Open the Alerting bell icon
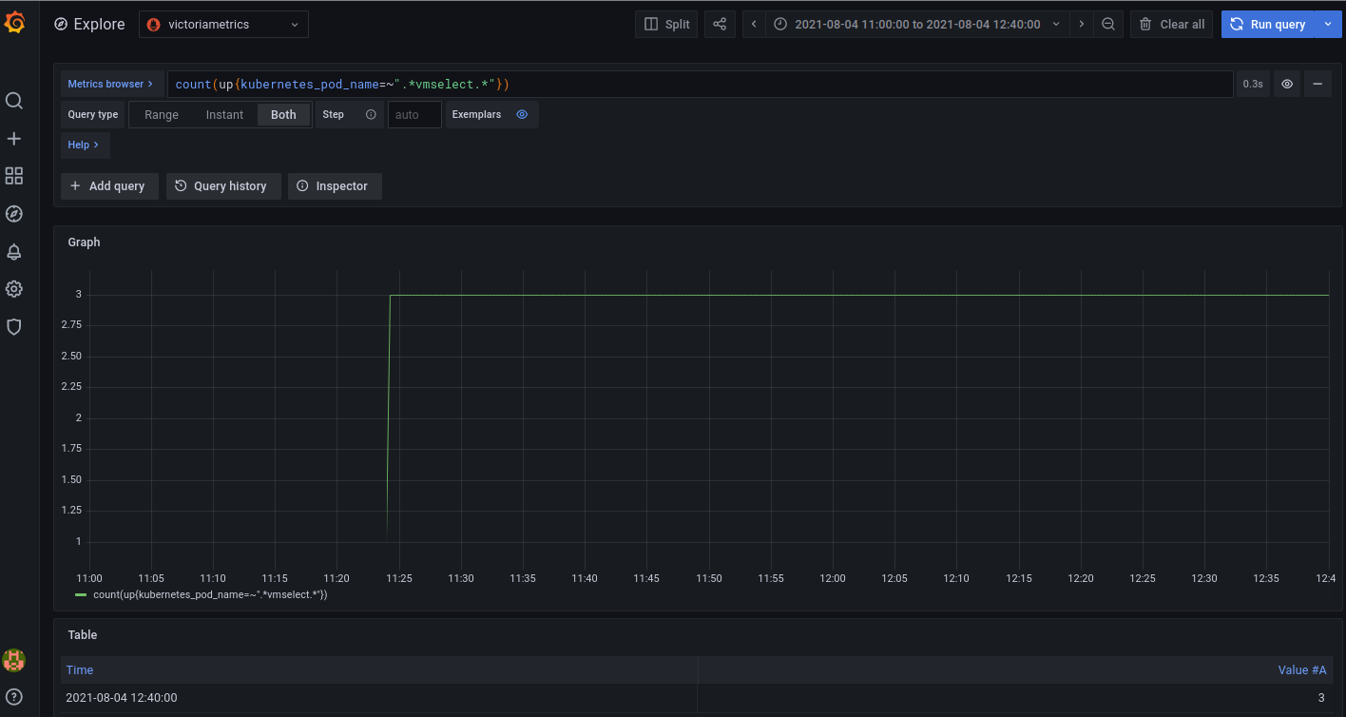This screenshot has width=1346, height=717. click(14, 252)
